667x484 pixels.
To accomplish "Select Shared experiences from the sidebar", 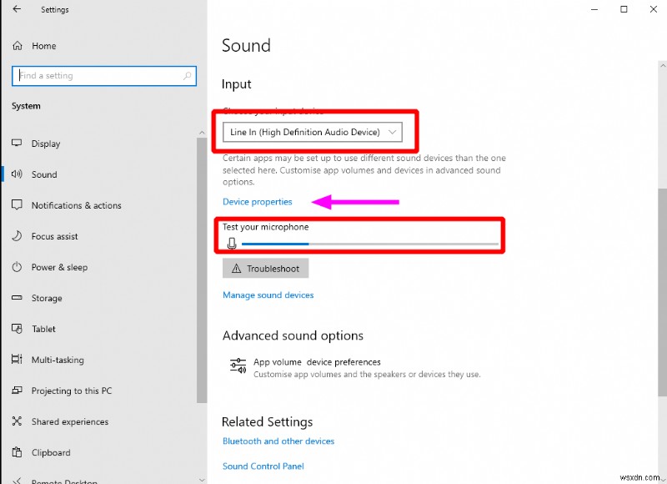I will [18, 421].
